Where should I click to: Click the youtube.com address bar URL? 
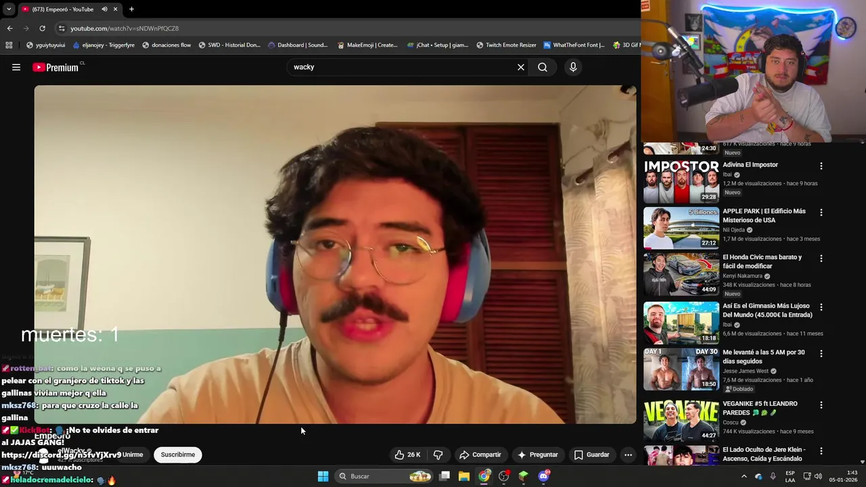pyautogui.click(x=124, y=28)
